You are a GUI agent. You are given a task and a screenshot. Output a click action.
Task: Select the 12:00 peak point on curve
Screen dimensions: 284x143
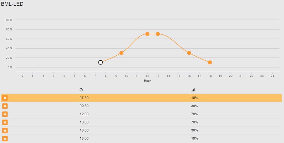(148, 34)
